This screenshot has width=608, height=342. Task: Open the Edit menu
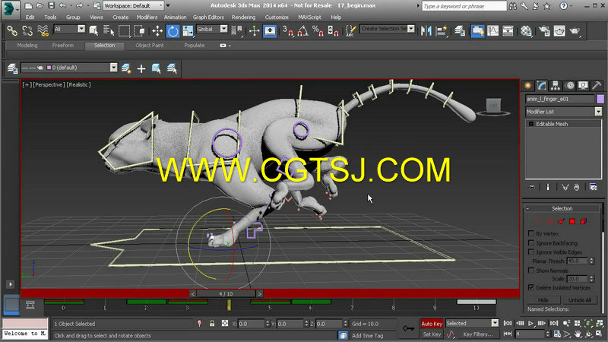[x=30, y=17]
